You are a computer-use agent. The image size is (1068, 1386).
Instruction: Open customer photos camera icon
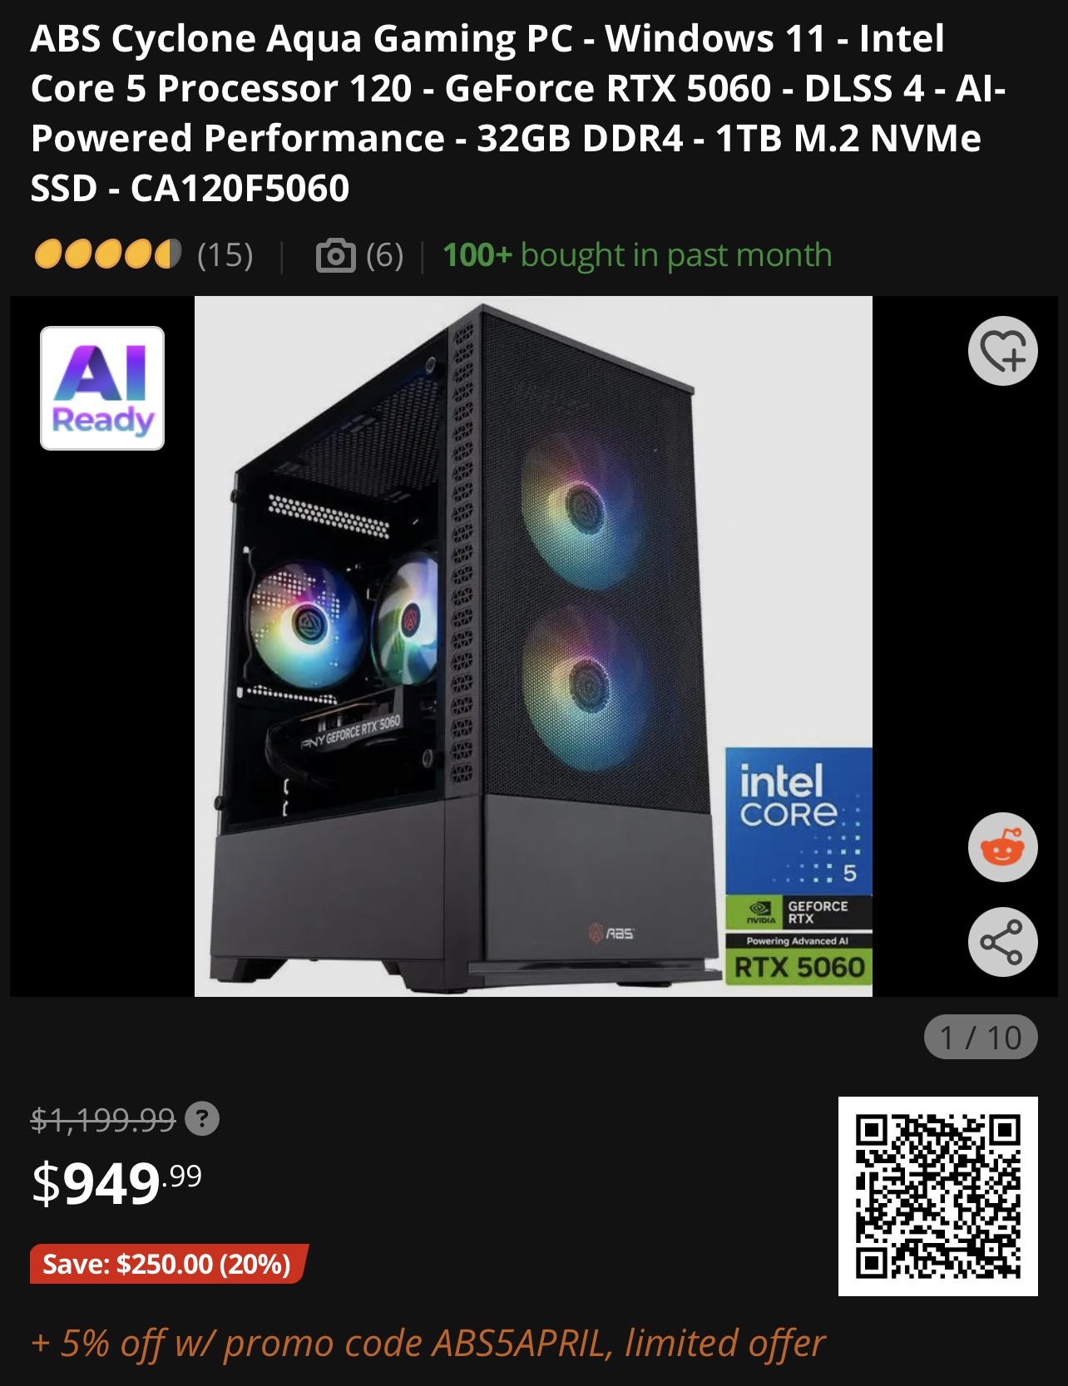(x=336, y=255)
